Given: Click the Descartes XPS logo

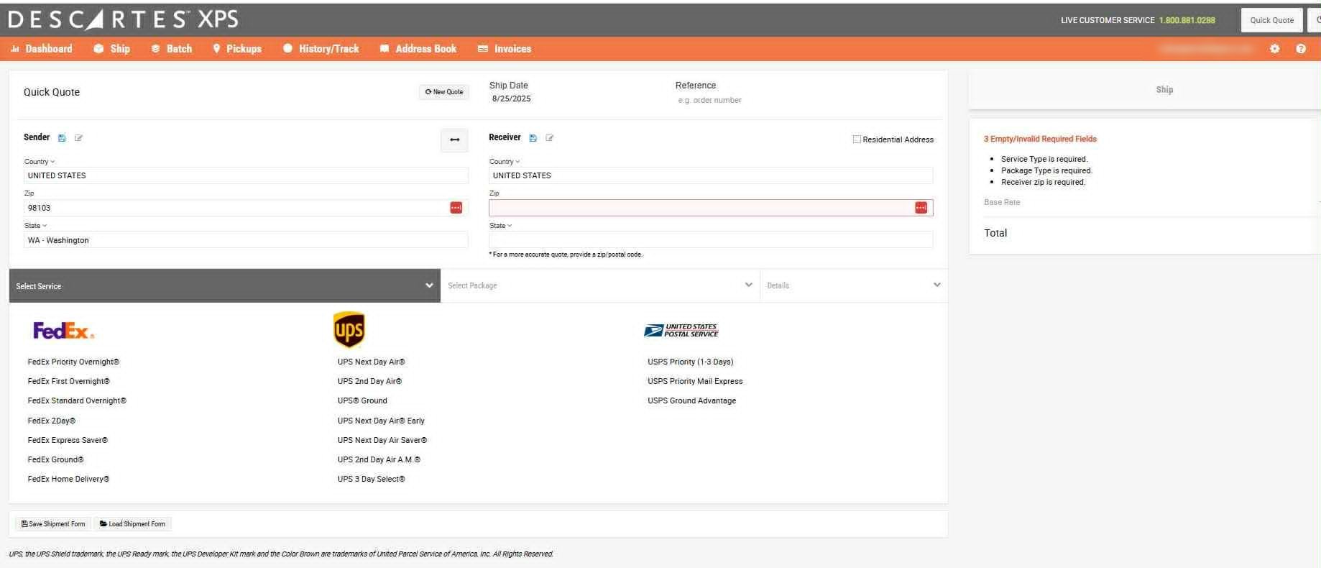Looking at the screenshot, I should click(x=123, y=19).
